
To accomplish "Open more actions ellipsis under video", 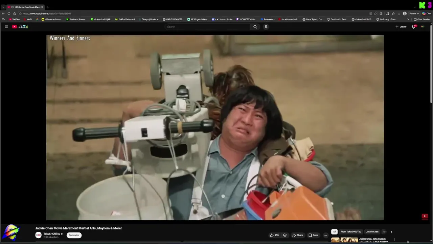I will click(x=326, y=235).
